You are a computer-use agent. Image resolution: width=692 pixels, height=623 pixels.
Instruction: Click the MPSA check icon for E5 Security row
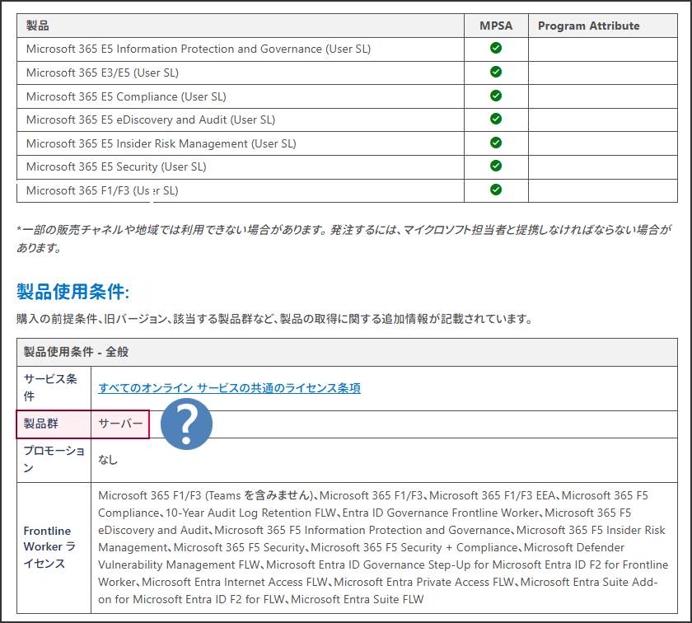click(x=496, y=166)
